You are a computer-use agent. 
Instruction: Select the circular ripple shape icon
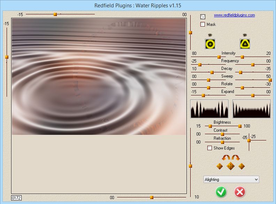click(210, 44)
